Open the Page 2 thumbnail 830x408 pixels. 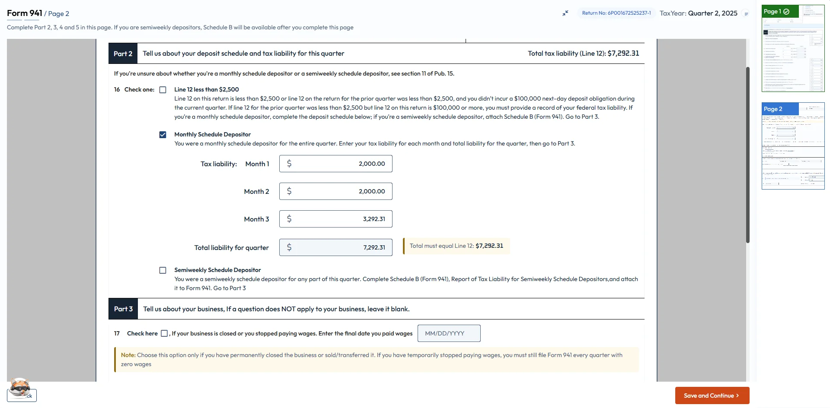793,146
